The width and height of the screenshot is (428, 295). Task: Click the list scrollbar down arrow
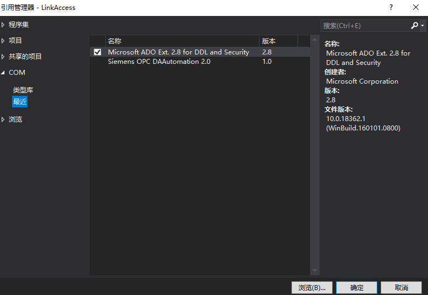(315, 270)
